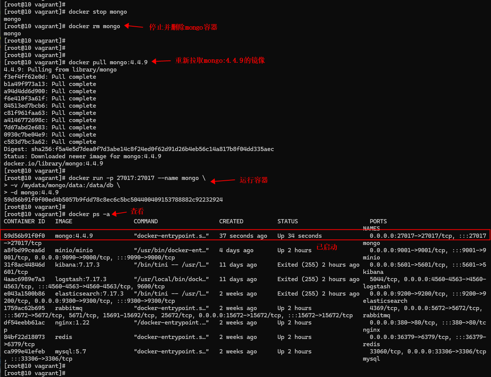
Task: Click the red annotation 停止并删除mongo容器
Action: [184, 27]
